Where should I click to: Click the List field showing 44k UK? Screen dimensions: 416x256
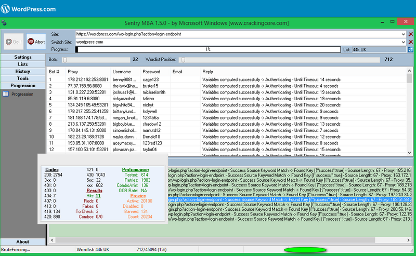pos(379,49)
